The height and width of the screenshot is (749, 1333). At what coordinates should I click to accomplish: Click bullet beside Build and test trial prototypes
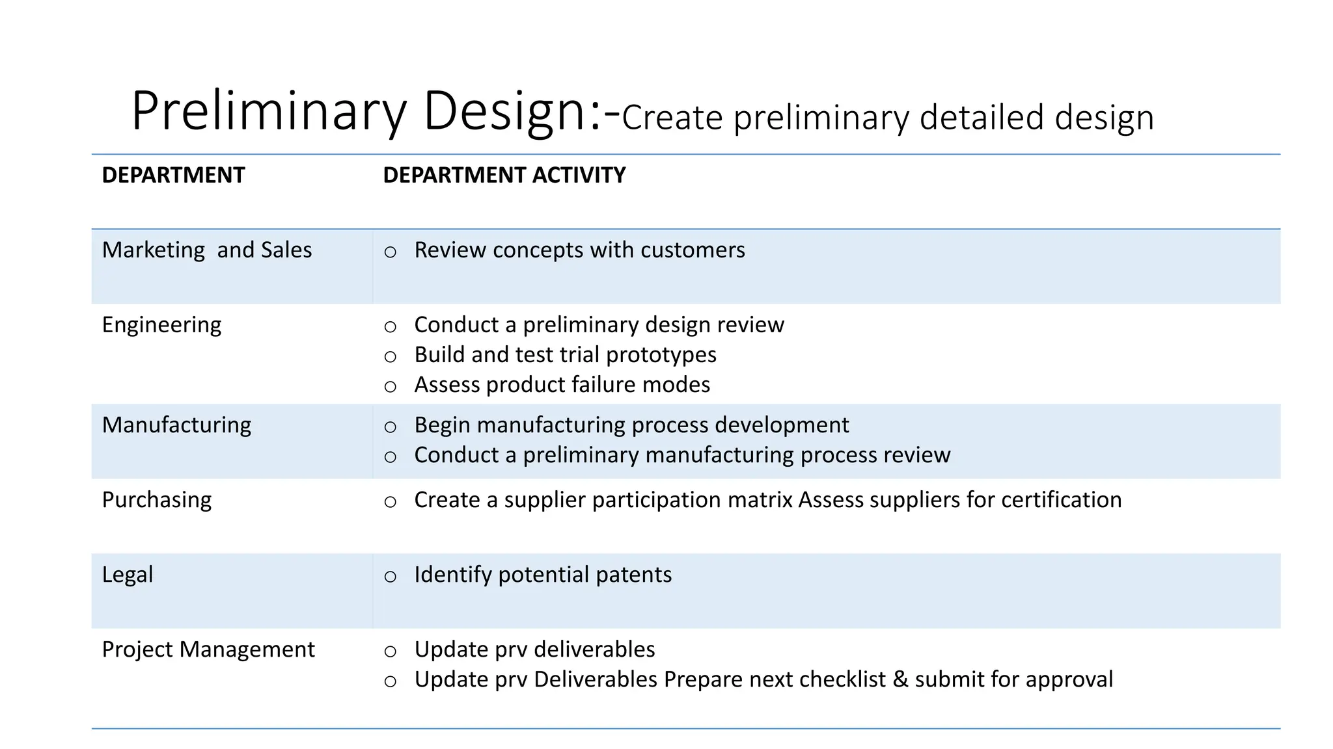point(390,357)
